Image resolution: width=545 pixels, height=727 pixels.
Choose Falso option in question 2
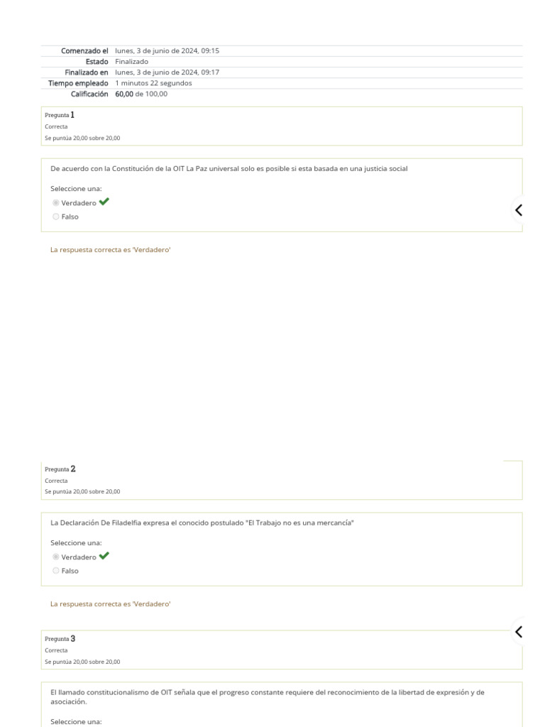coord(56,571)
